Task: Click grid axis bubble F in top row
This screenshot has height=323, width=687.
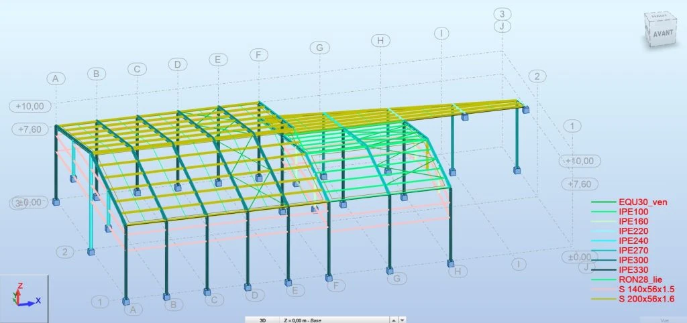Action: [259, 55]
